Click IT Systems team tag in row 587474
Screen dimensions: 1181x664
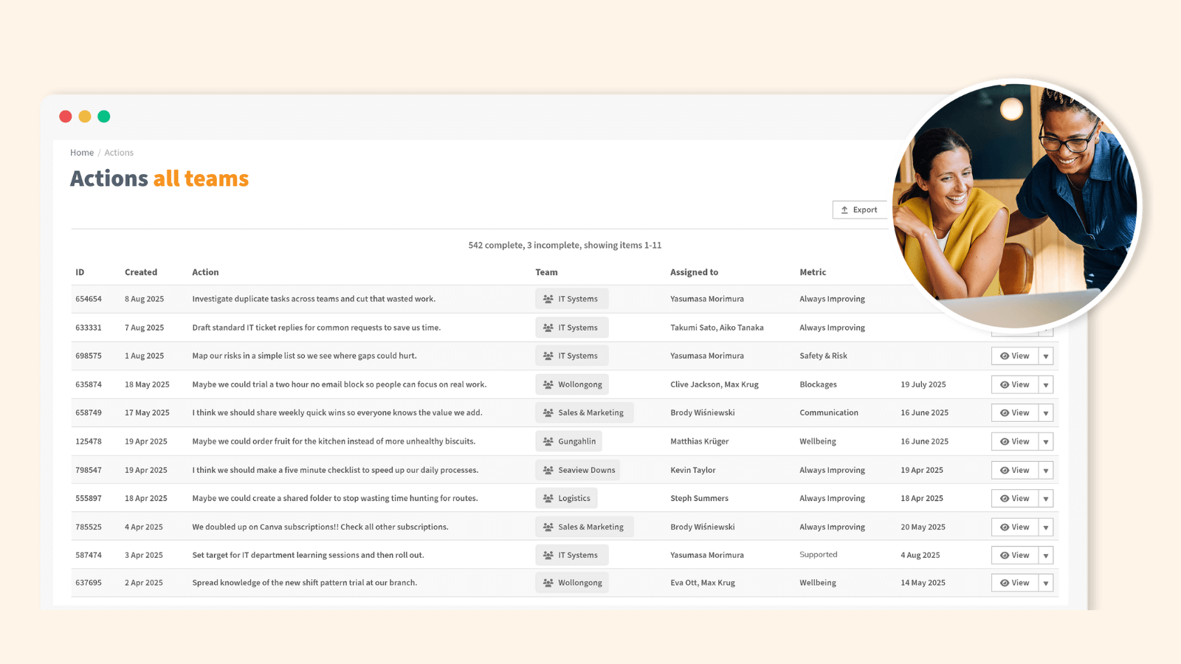click(572, 555)
